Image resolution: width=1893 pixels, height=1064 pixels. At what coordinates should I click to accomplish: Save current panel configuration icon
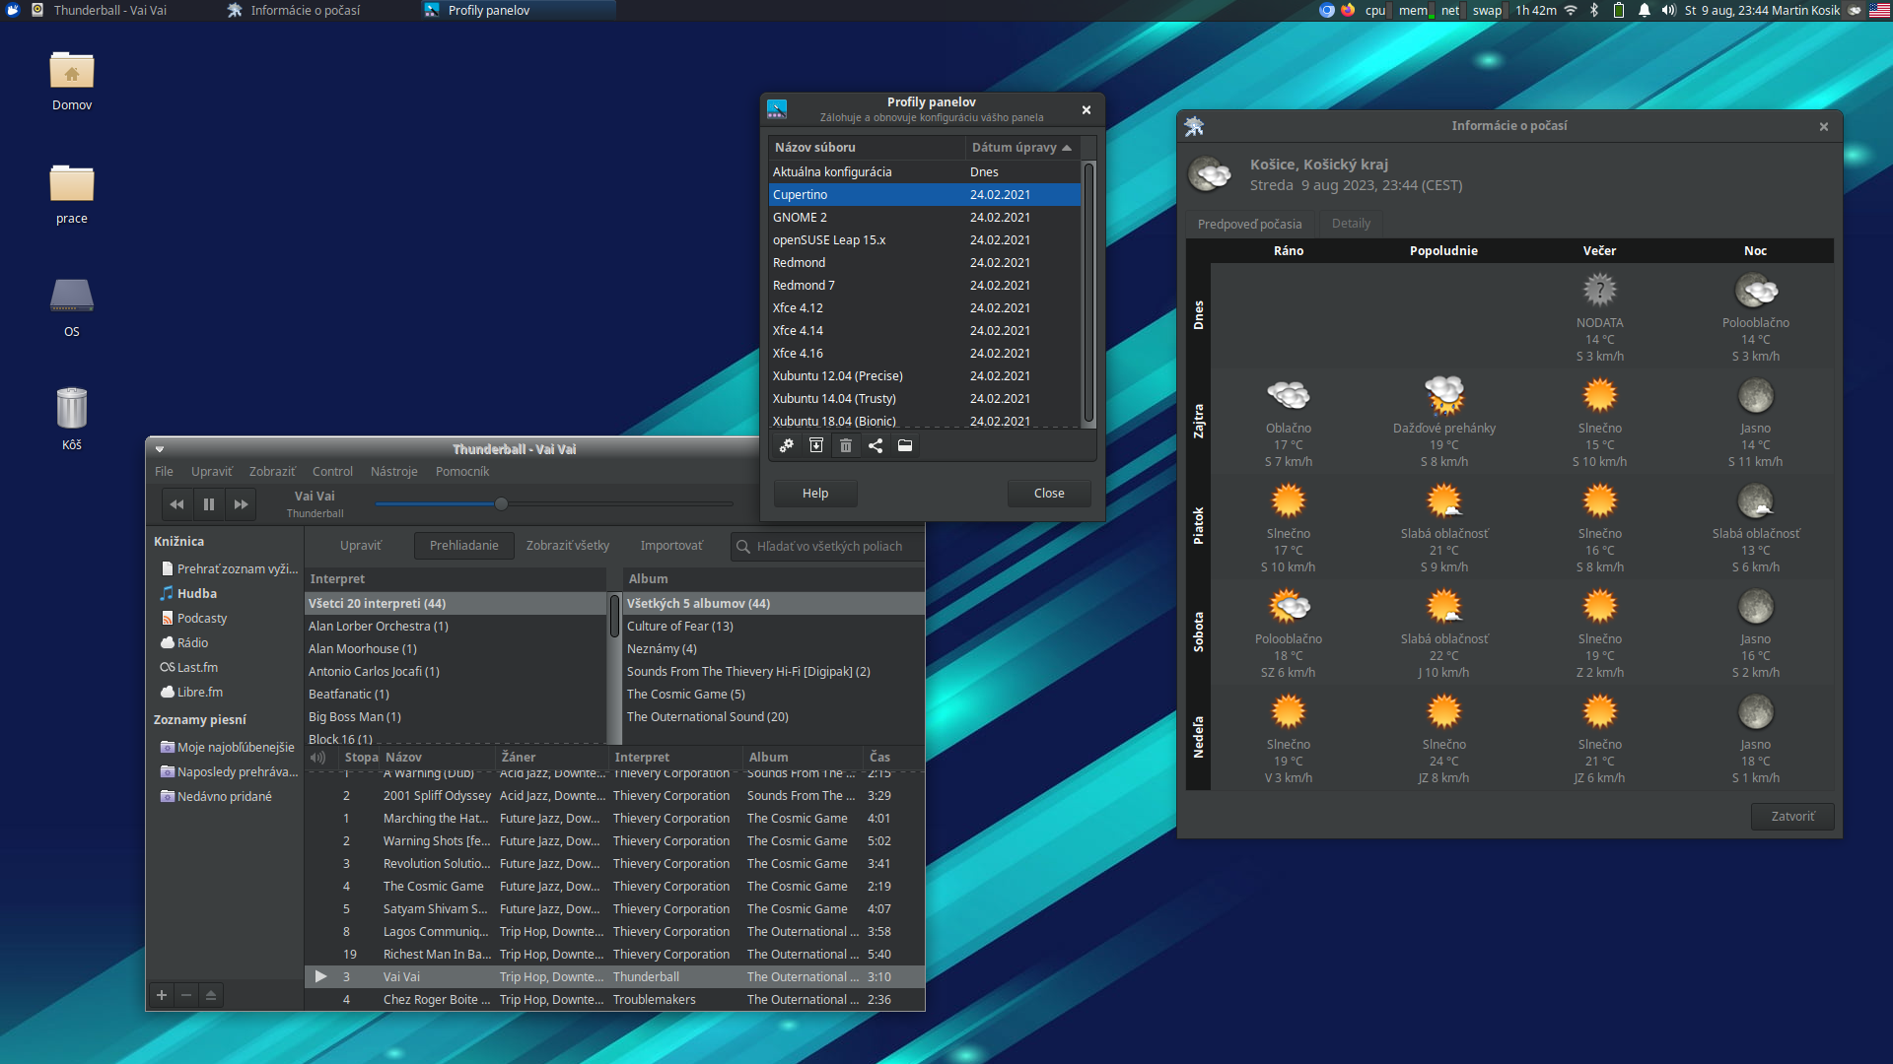click(816, 446)
